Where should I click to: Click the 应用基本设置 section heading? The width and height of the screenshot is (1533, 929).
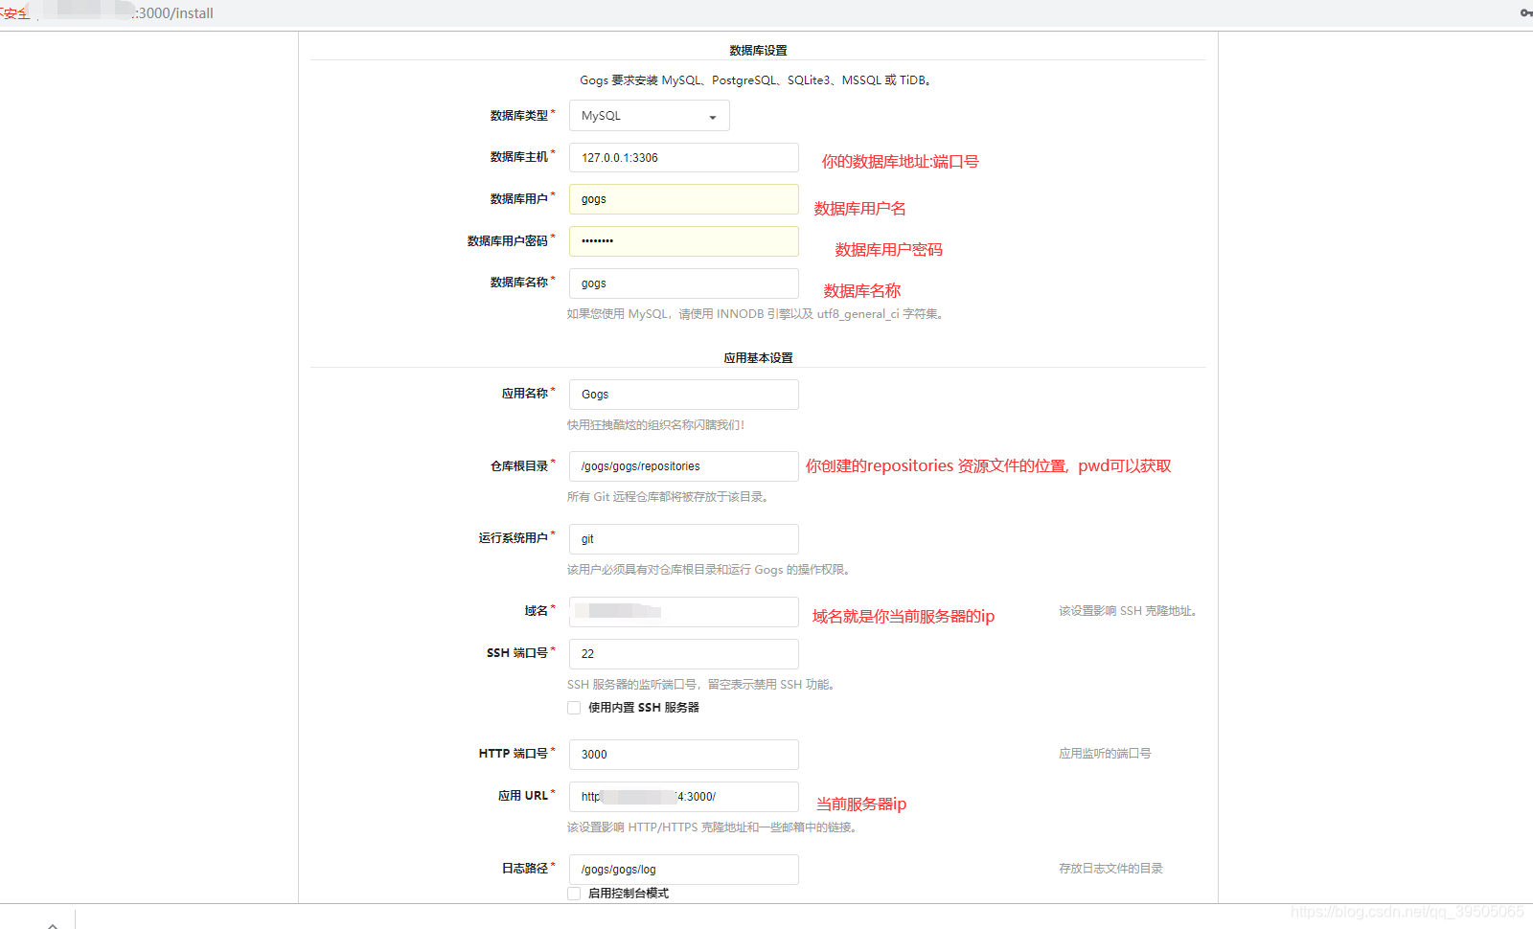(758, 358)
